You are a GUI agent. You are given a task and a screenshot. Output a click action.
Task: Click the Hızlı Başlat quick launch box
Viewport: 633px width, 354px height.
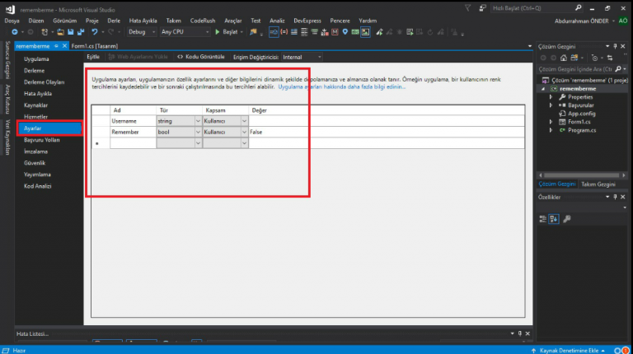pos(537,8)
